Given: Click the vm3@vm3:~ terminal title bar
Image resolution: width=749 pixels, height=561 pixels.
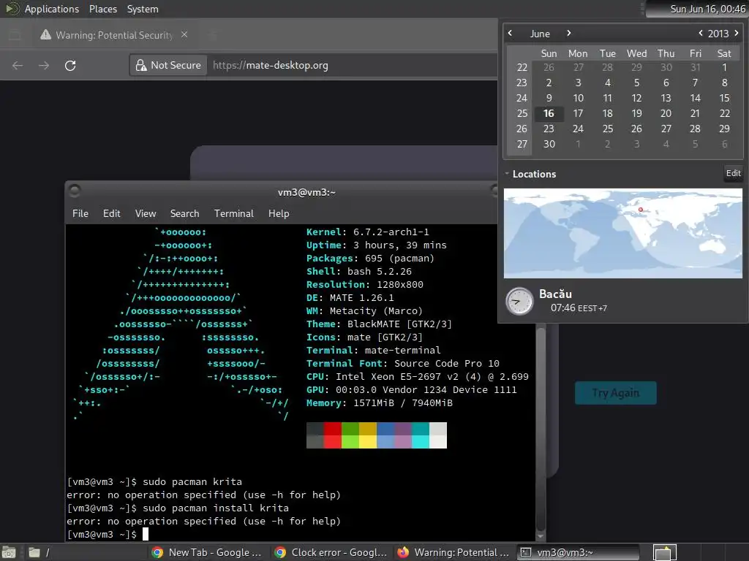Looking at the screenshot, I should point(306,192).
